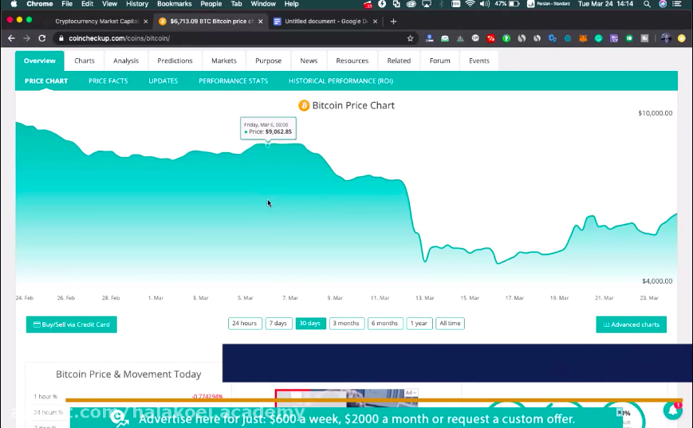Set chart range to 6 months

point(385,324)
